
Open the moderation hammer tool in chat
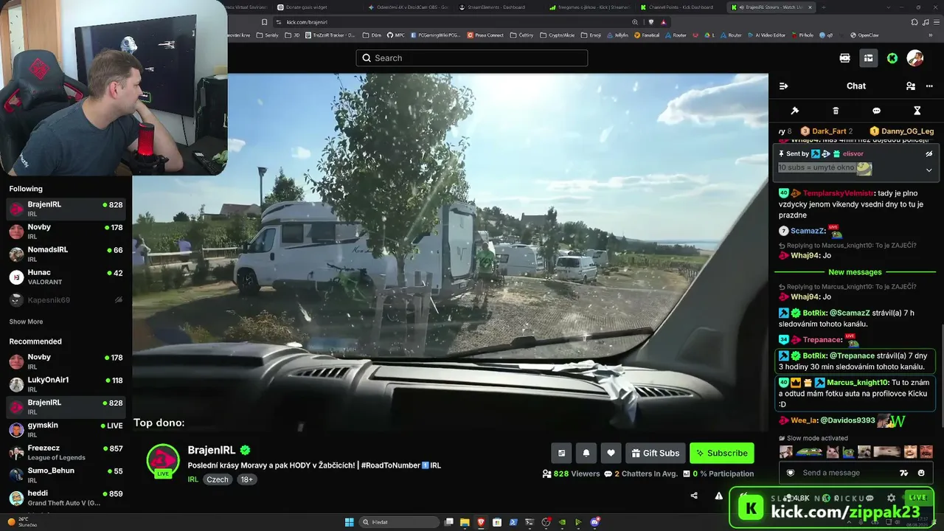[795, 111]
